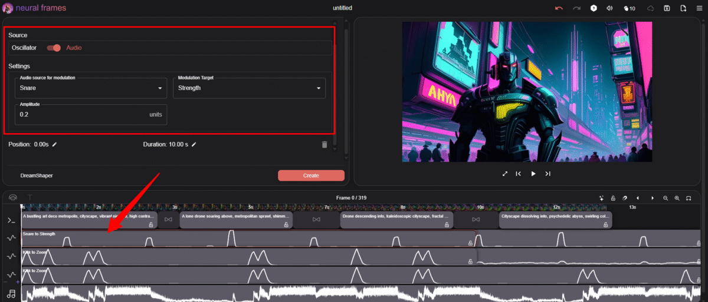Image resolution: width=708 pixels, height=302 pixels.
Task: Select the Snare to Strength modulation clip
Action: coord(248,238)
